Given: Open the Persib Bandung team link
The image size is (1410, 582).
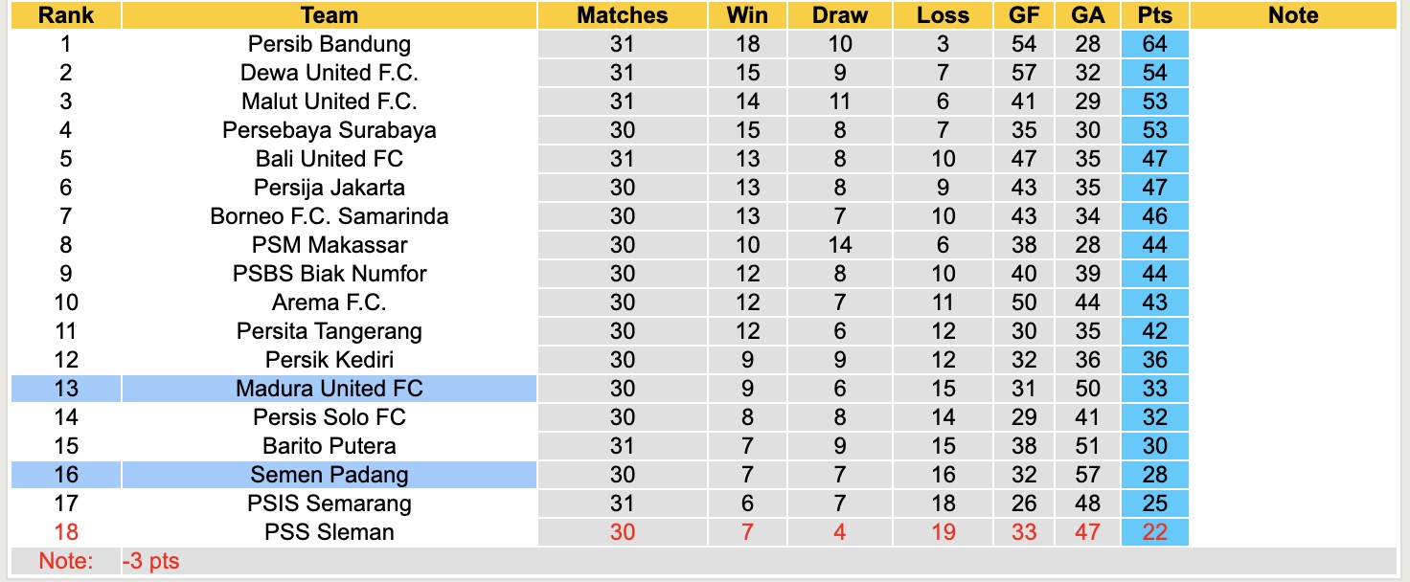Looking at the screenshot, I should (329, 44).
